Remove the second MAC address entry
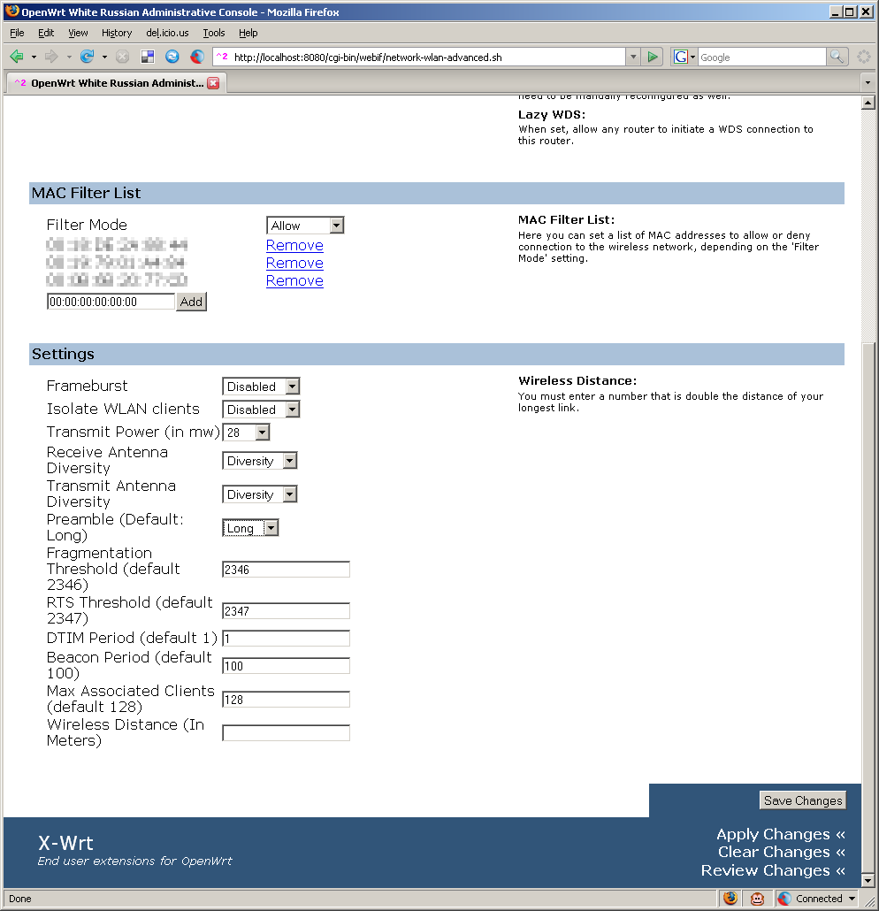This screenshot has height=911, width=879. coord(294,263)
